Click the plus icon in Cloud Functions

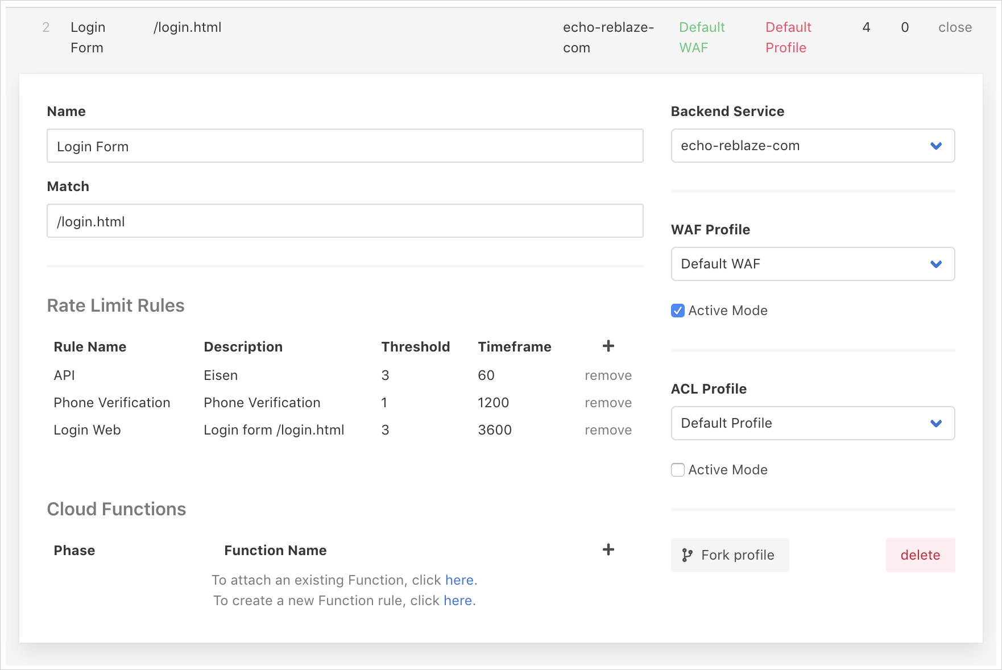[608, 549]
